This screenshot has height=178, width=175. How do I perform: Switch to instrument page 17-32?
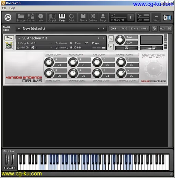pos(124,29)
